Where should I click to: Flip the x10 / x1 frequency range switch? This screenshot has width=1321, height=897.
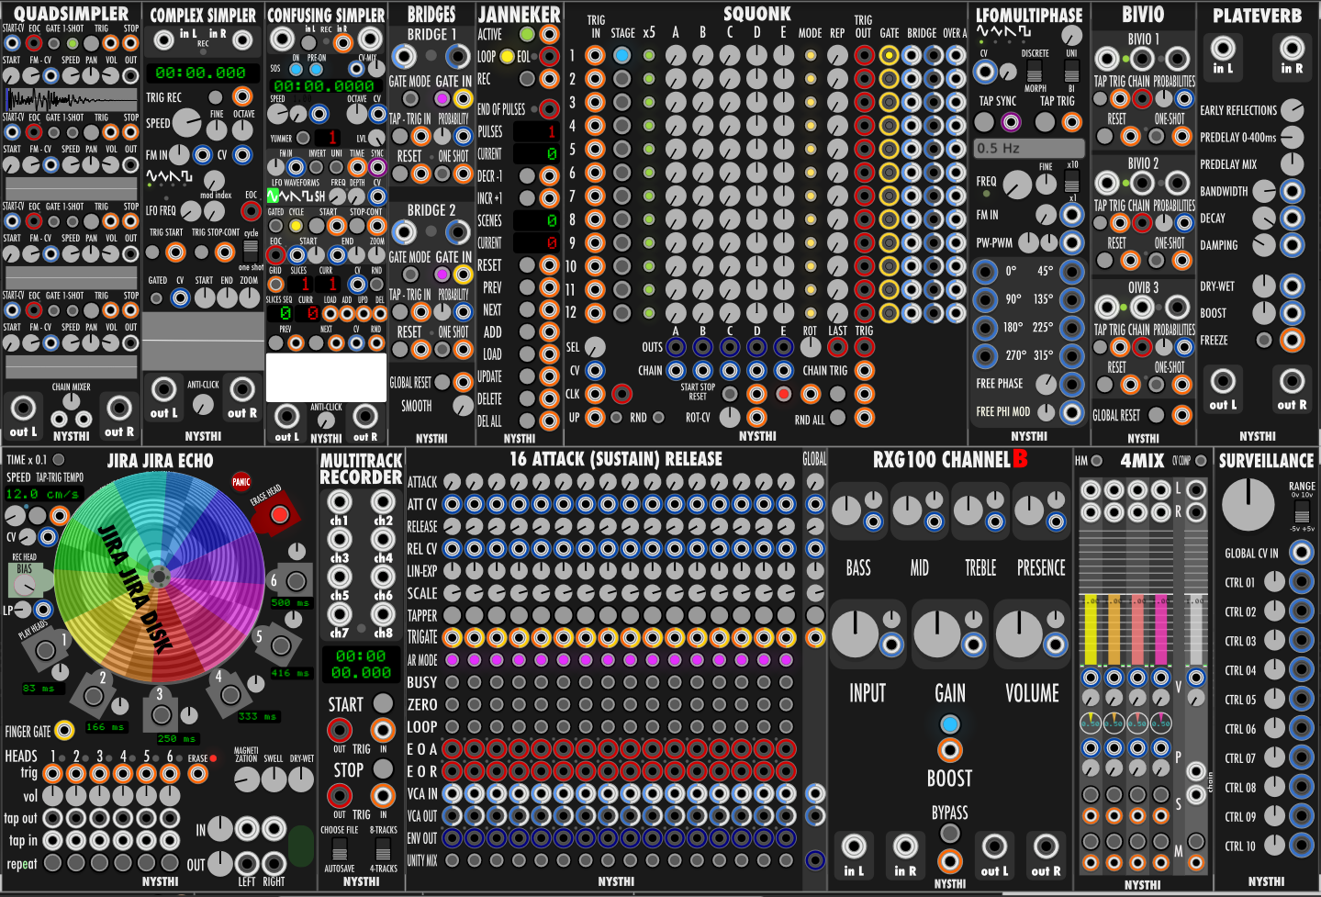click(x=1071, y=180)
